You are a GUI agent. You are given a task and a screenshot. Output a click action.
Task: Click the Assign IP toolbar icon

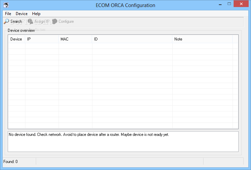[x=30, y=21]
